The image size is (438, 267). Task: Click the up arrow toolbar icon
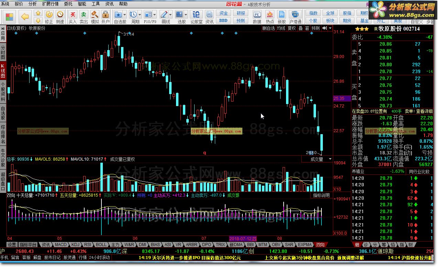pyautogui.click(x=38, y=13)
